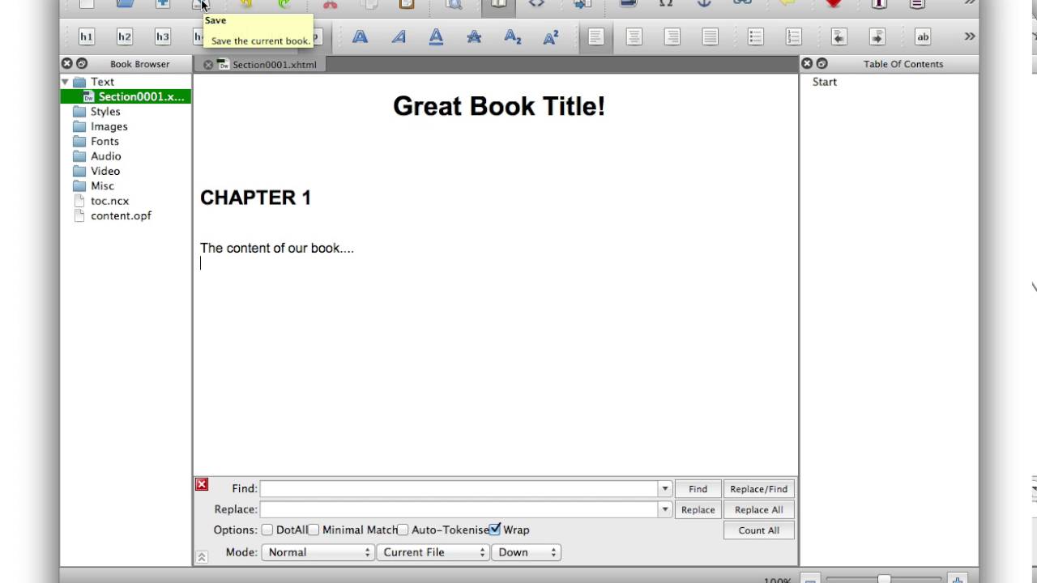The image size is (1037, 583).
Task: Select the Fonts folder
Action: pos(105,141)
